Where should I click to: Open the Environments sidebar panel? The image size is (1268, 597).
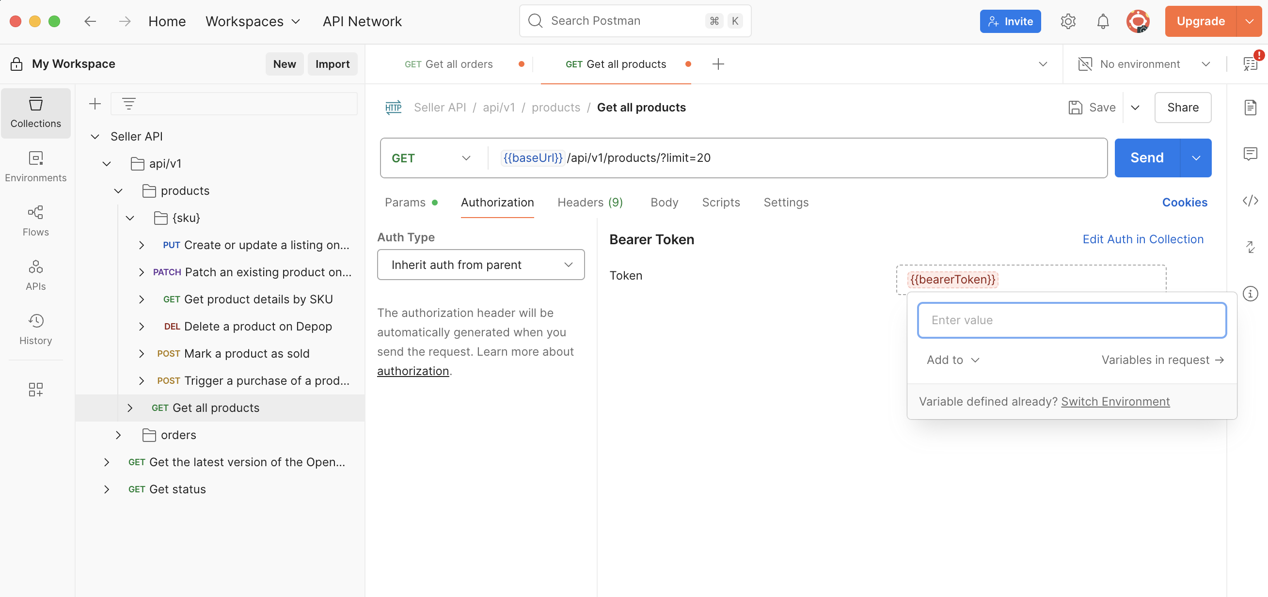(36, 167)
